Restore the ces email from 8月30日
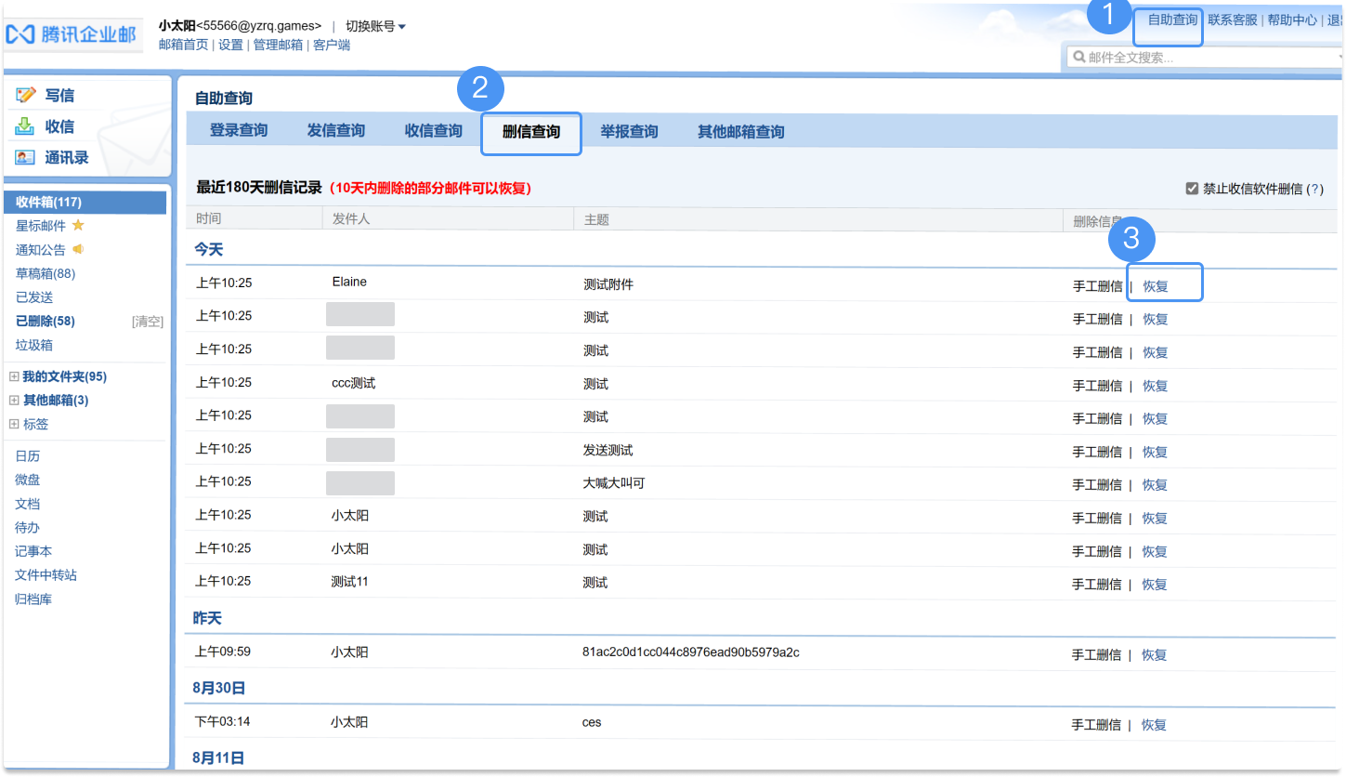 (1155, 725)
